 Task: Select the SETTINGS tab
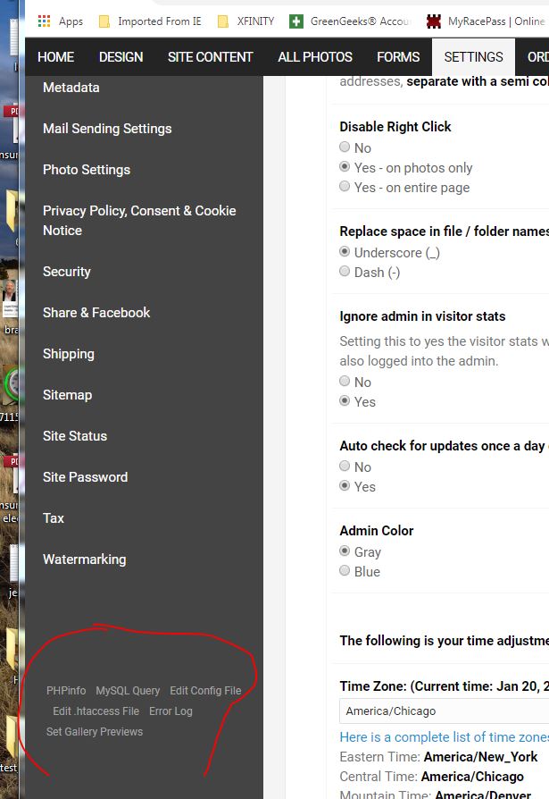(473, 57)
